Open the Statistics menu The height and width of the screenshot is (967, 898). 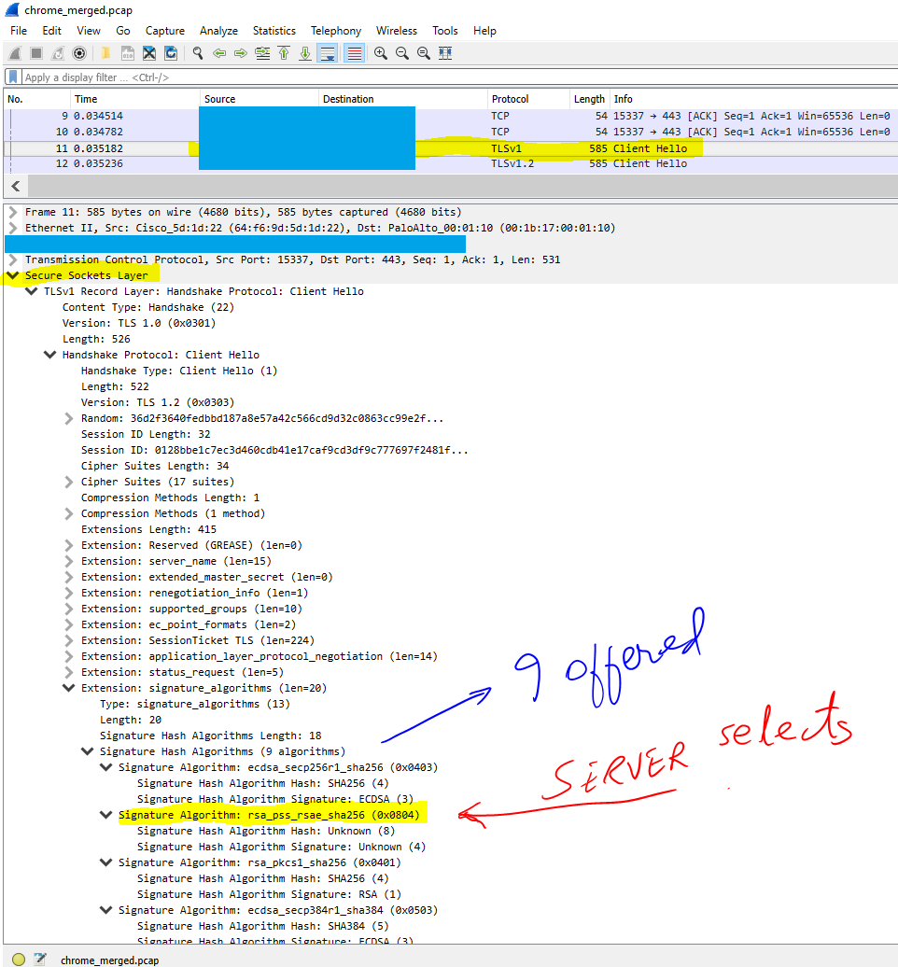click(x=274, y=31)
